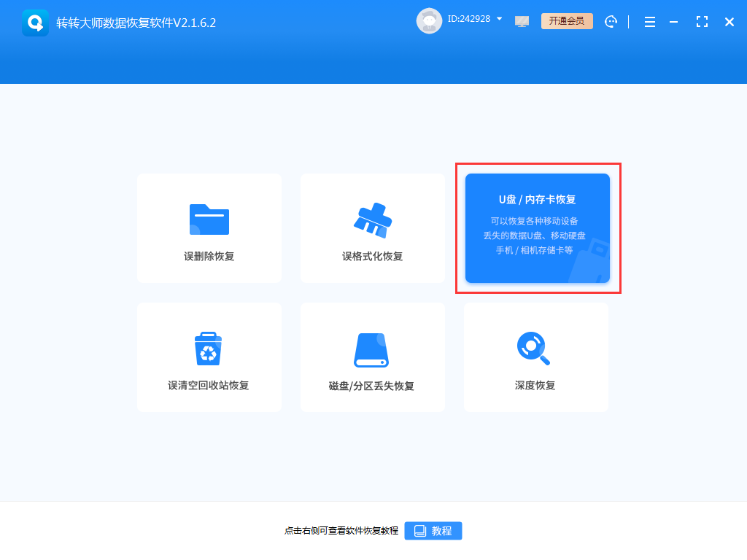Viewport: 747px width, 560px height.
Task: Expand the ID:242928 account dropdown arrow
Action: pos(499,19)
